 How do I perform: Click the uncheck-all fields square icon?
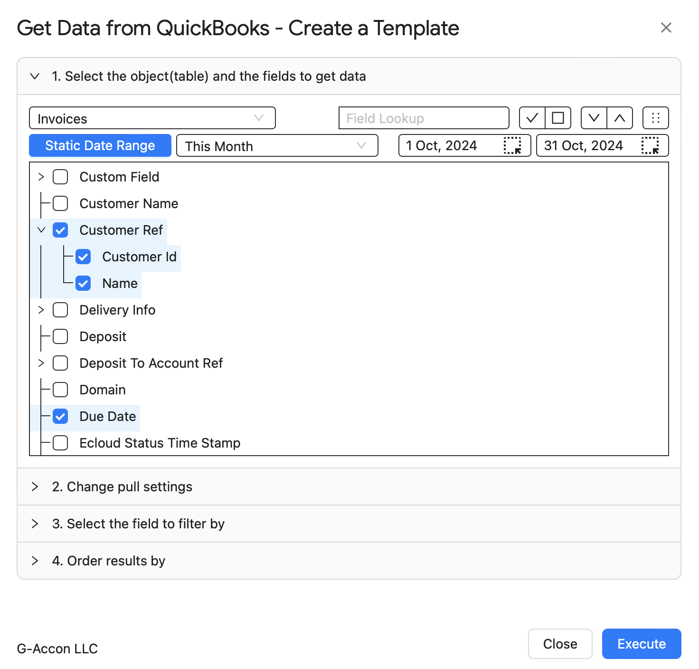pyautogui.click(x=558, y=118)
